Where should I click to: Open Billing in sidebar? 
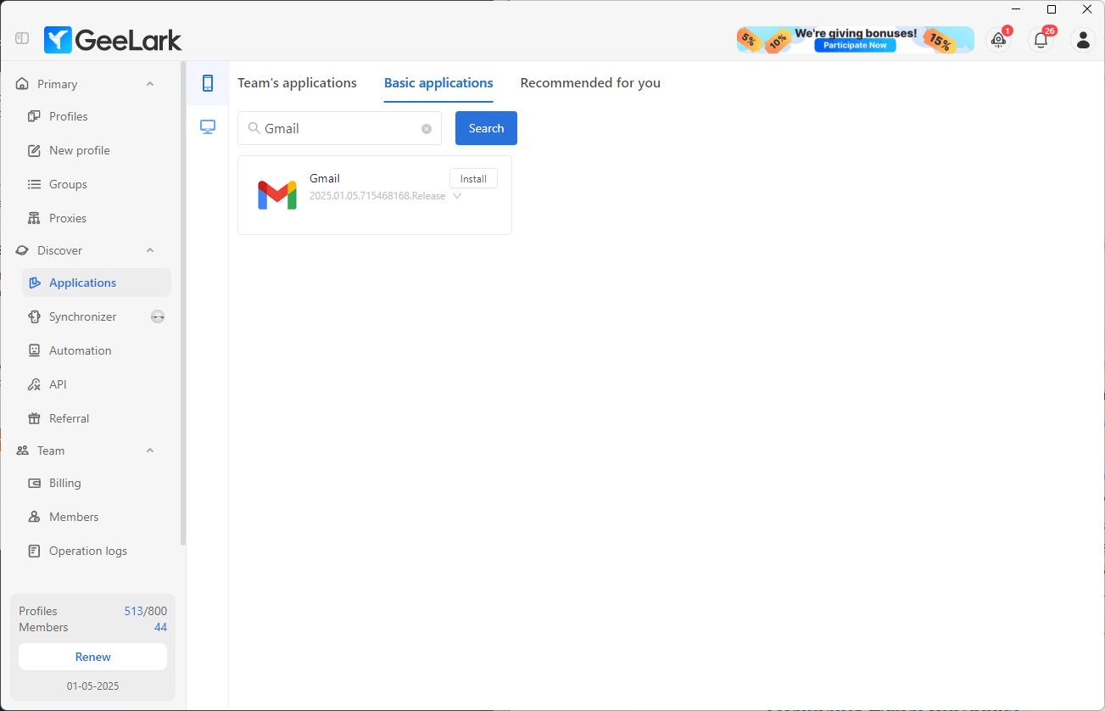[97, 483]
